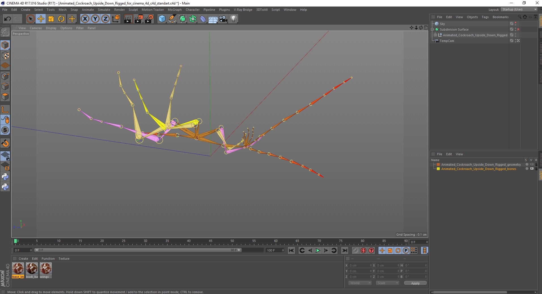
Task: Toggle Sky object visibility dots
Action: (x=516, y=24)
